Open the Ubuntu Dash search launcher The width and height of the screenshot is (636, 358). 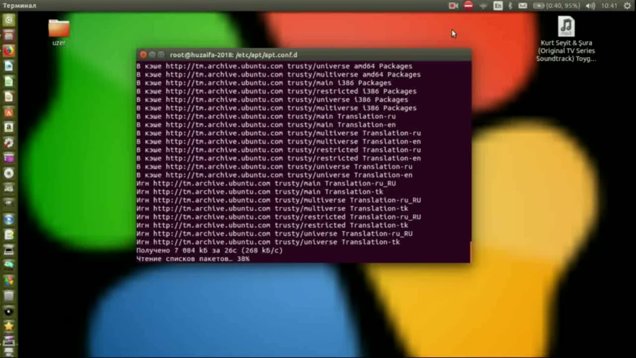pos(8,20)
